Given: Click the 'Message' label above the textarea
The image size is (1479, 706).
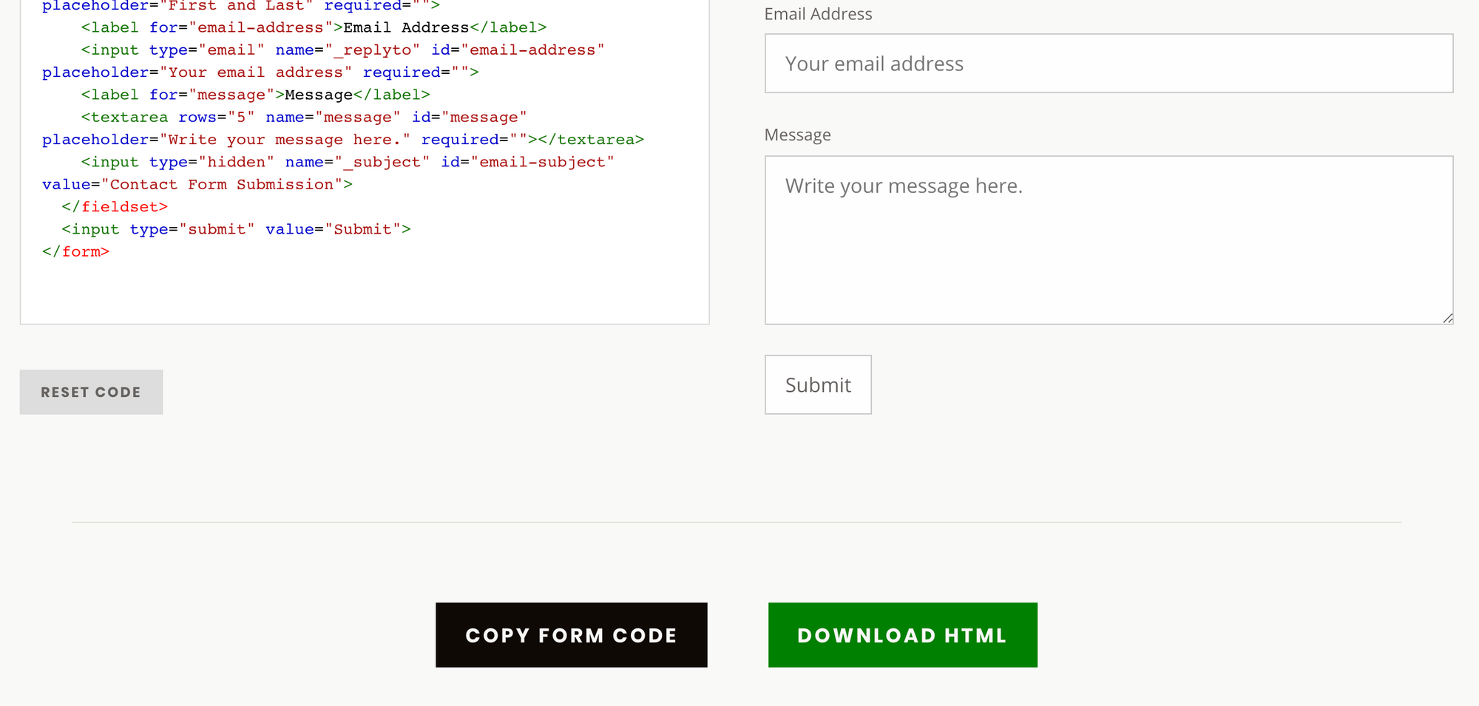Looking at the screenshot, I should [797, 135].
